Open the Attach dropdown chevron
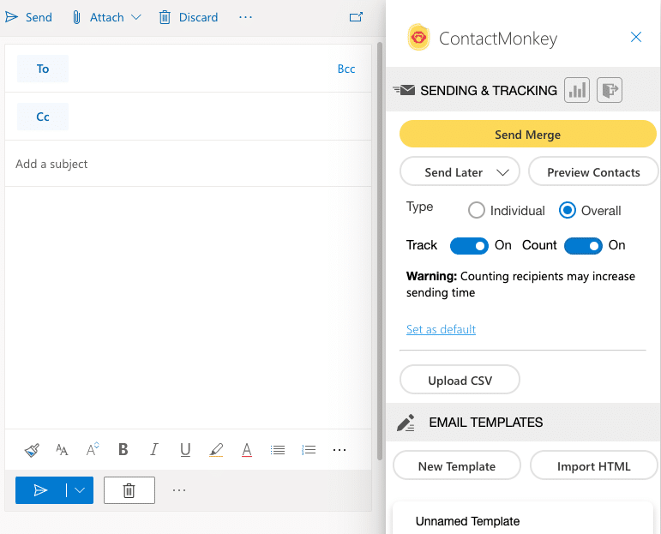Image resolution: width=661 pixels, height=534 pixels. (135, 17)
